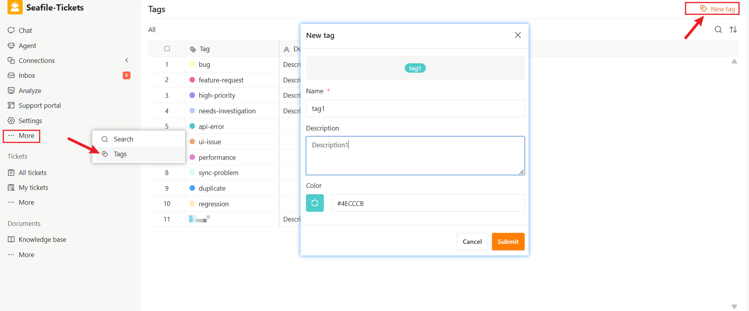
Task: Open the Agent page
Action: pos(27,46)
